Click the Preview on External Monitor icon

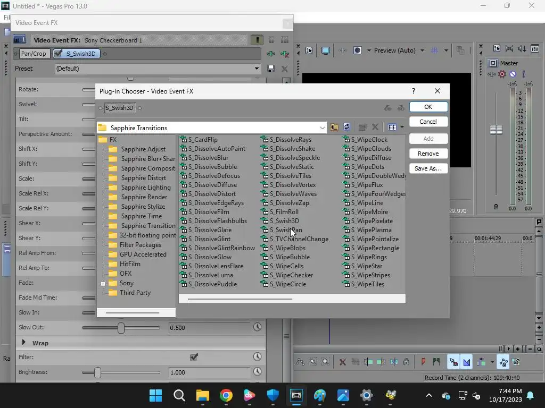325,50
